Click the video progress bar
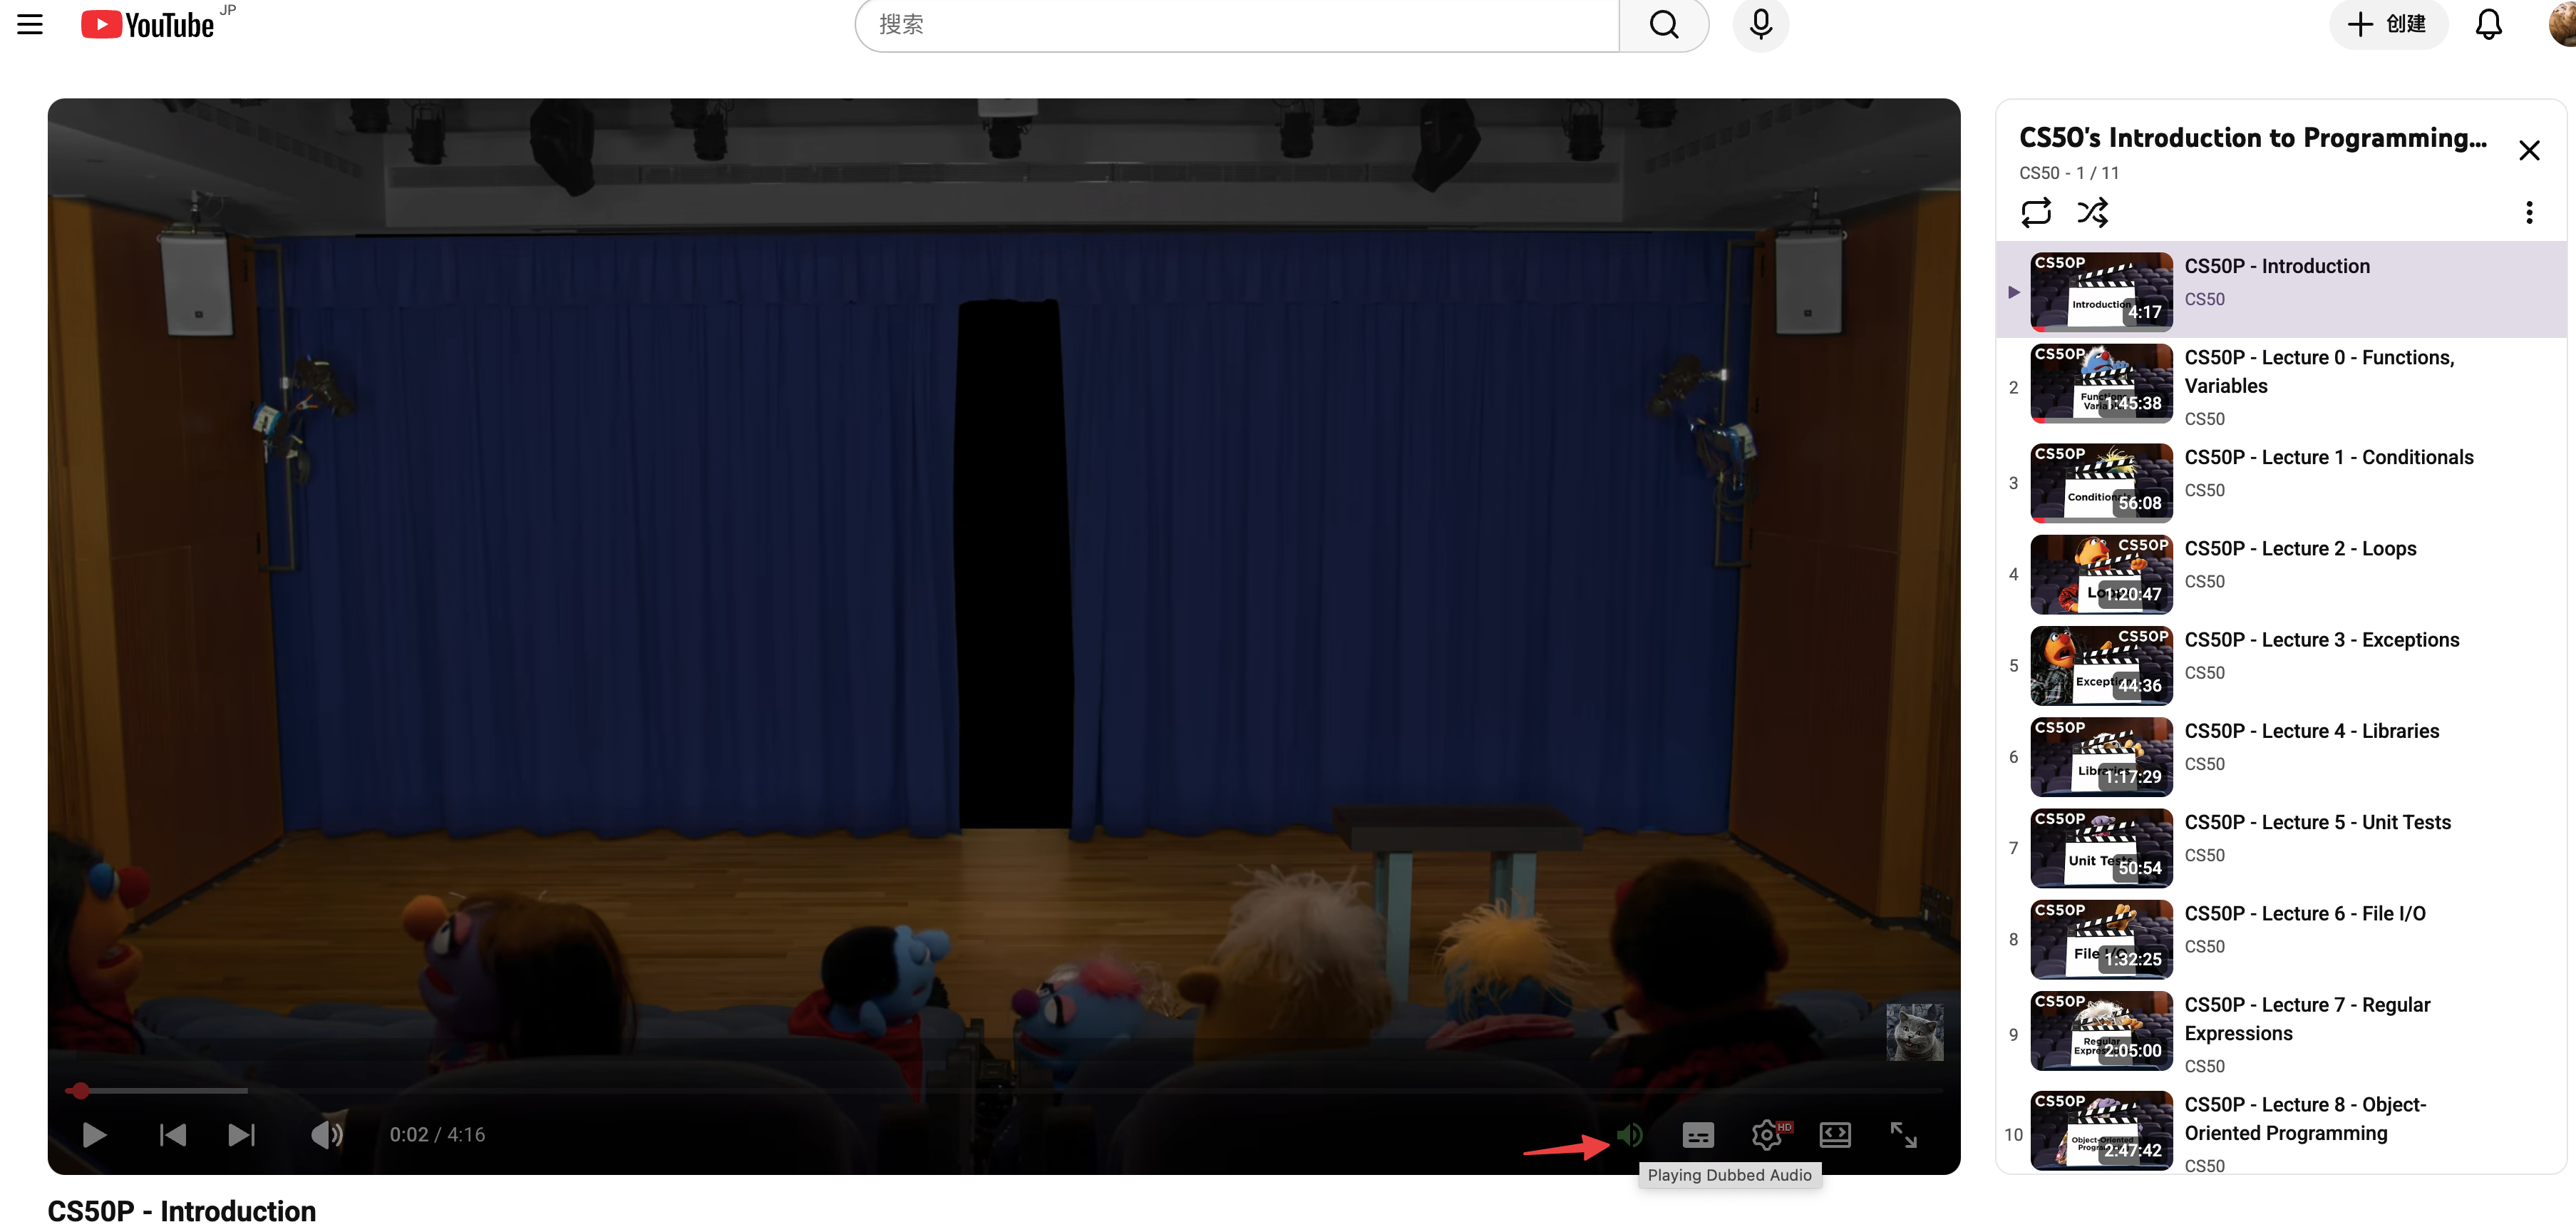Image resolution: width=2576 pixels, height=1232 pixels. (1000, 1090)
